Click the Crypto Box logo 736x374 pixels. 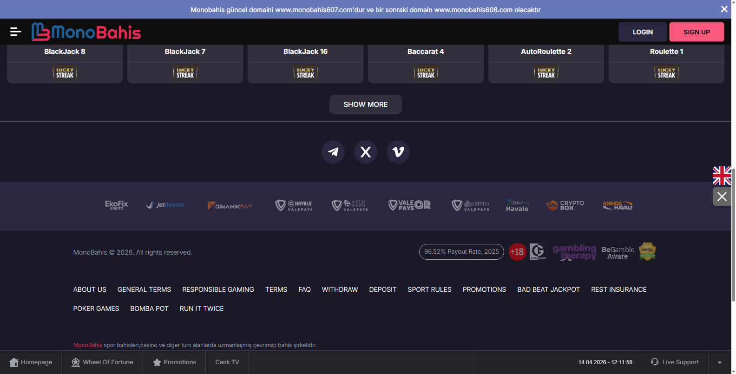[x=565, y=205]
